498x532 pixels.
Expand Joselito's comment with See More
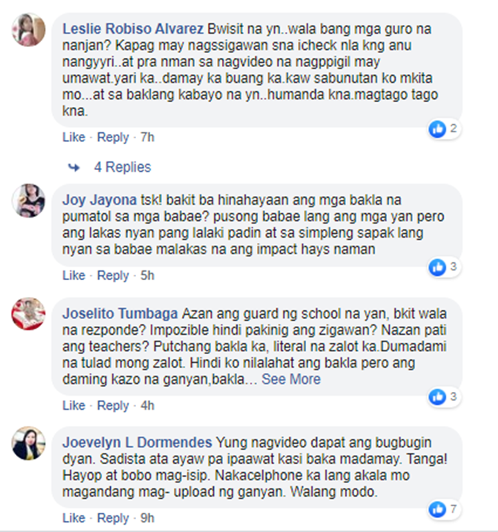coord(291,379)
